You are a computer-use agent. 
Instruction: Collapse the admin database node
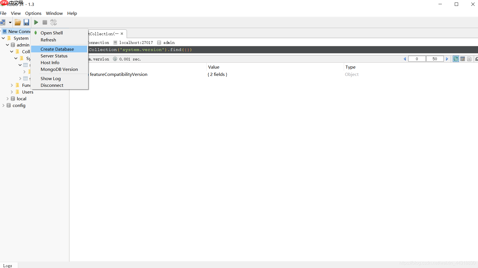[8, 45]
